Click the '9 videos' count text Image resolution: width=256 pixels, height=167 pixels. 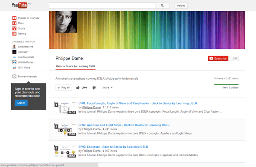(218, 78)
